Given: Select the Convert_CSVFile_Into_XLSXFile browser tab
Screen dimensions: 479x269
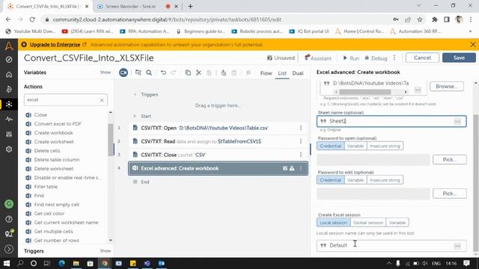Looking at the screenshot, I should pos(47,6).
